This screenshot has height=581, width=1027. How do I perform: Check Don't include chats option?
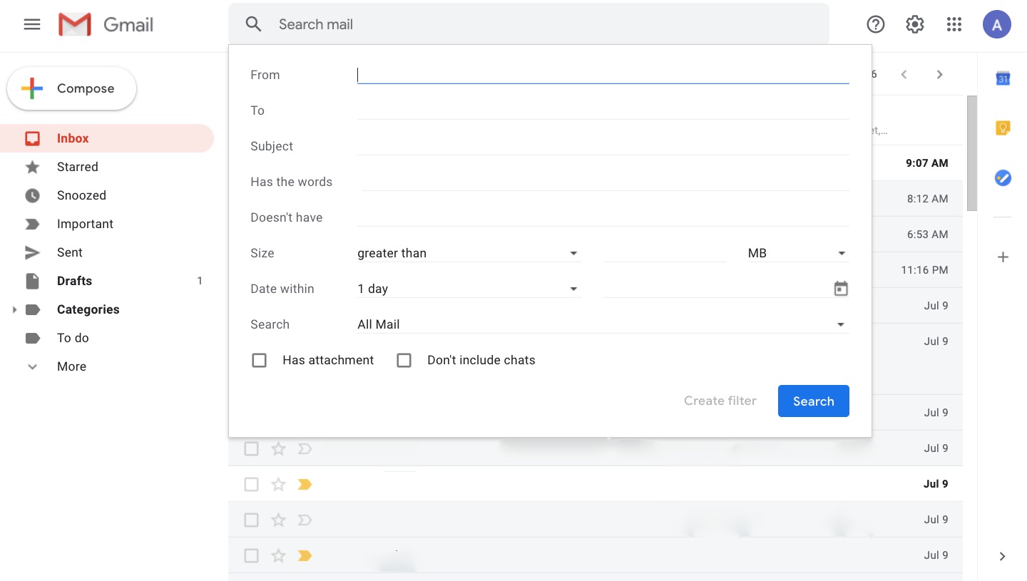coord(404,360)
